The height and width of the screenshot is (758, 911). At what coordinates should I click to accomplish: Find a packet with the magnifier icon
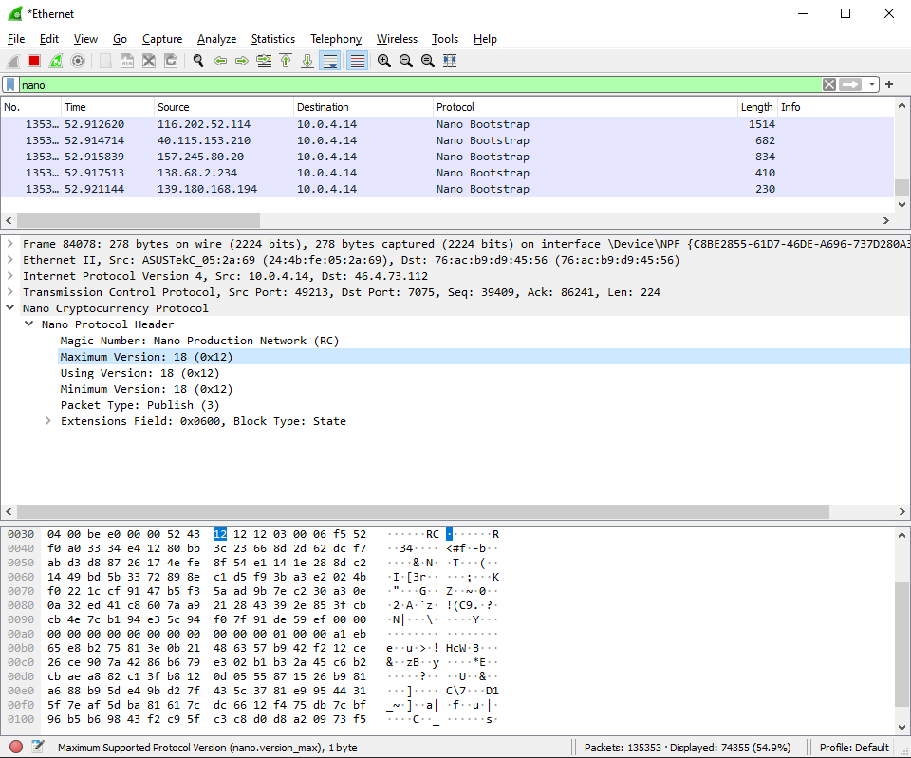(198, 60)
